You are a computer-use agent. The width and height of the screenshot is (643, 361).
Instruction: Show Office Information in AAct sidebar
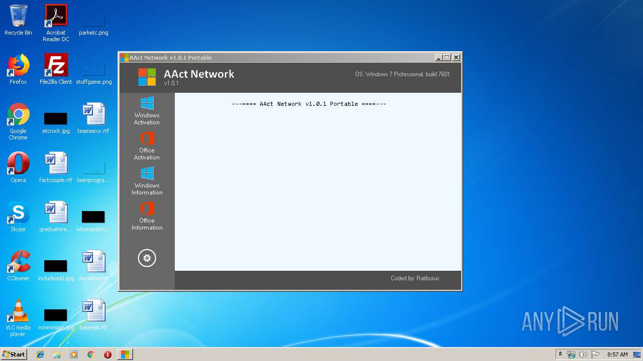tap(147, 216)
